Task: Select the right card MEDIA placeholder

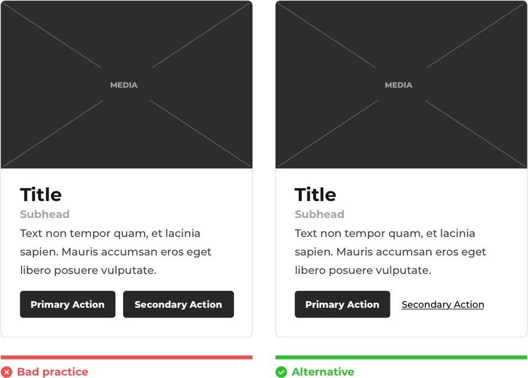Action: tap(401, 85)
